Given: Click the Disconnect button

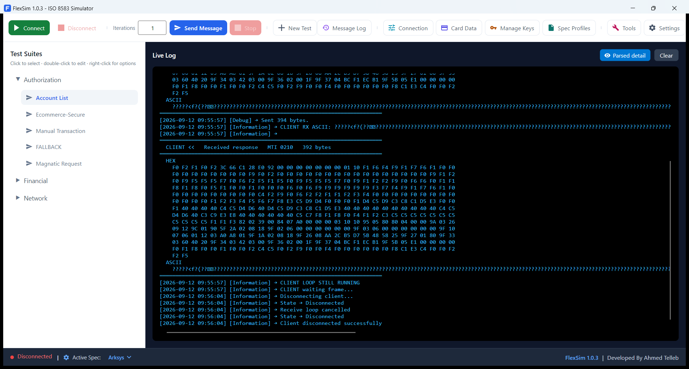Looking at the screenshot, I should click(x=77, y=28).
